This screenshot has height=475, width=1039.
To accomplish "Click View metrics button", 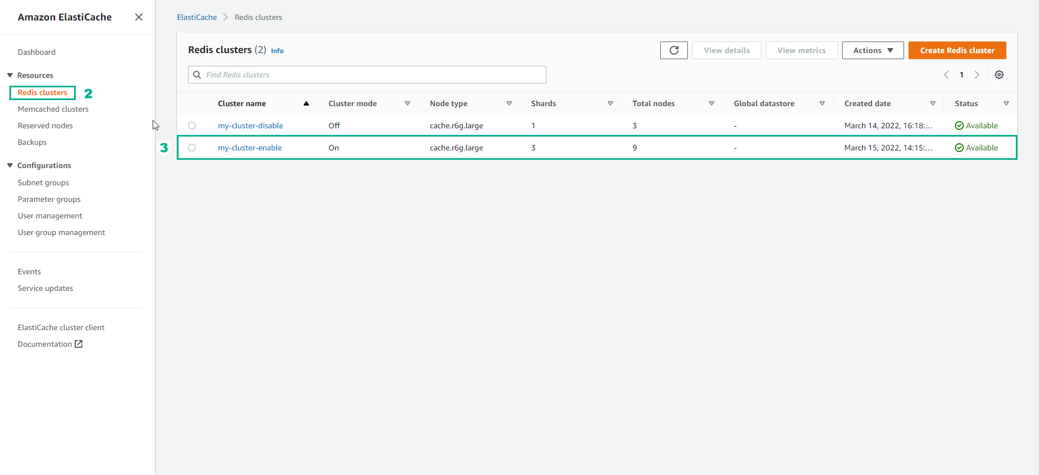I will [x=801, y=50].
